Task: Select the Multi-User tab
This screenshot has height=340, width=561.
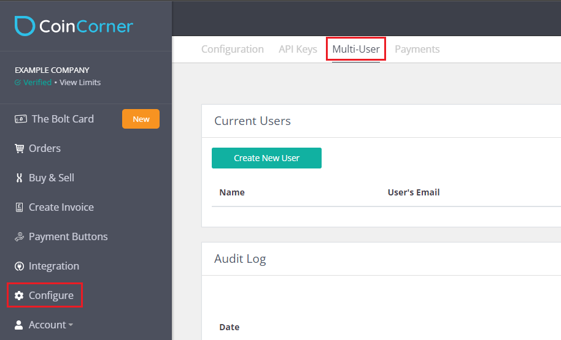Action: pos(356,49)
